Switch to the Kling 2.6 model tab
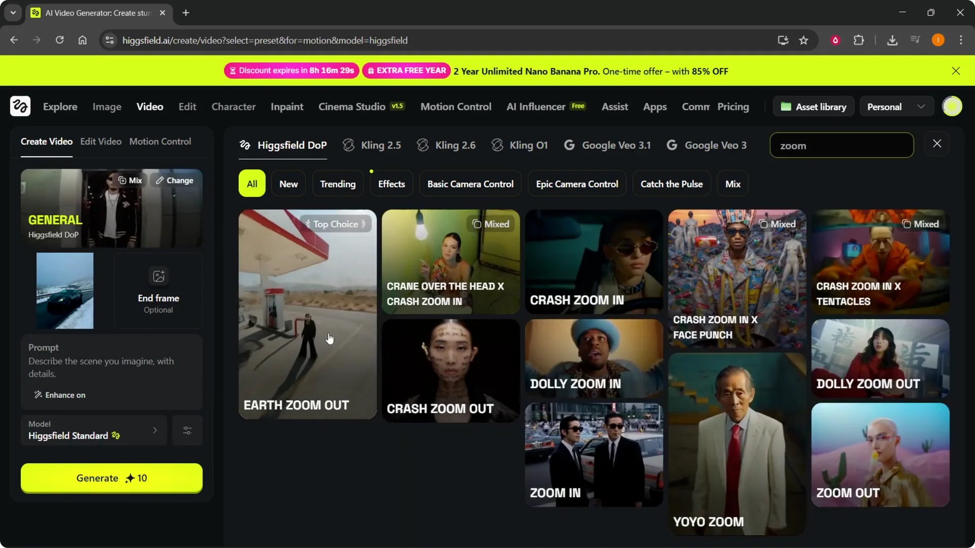975x548 pixels. tap(446, 146)
